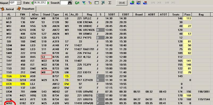Click destination AMM cell
The height and width of the screenshot is (105, 213).
35,92
